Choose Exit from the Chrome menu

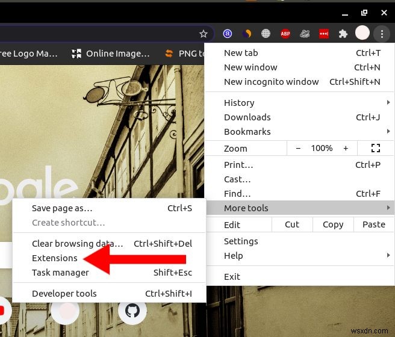point(300,277)
